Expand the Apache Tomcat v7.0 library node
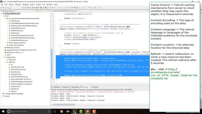Screen dimensions: 202x114 point(3,50)
